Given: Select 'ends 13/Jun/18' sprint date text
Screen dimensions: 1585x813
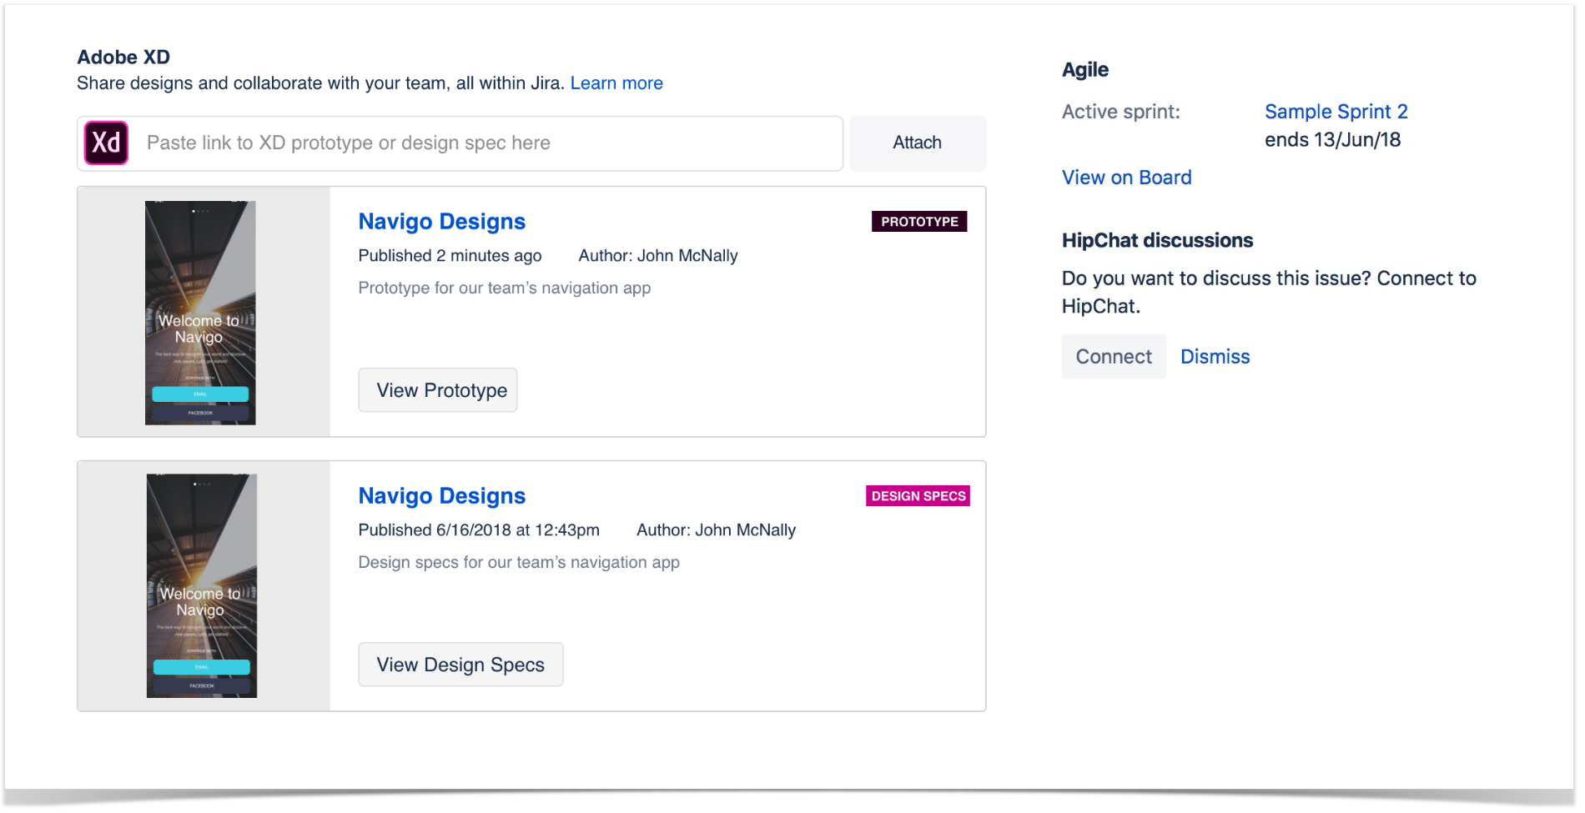Looking at the screenshot, I should tap(1332, 140).
